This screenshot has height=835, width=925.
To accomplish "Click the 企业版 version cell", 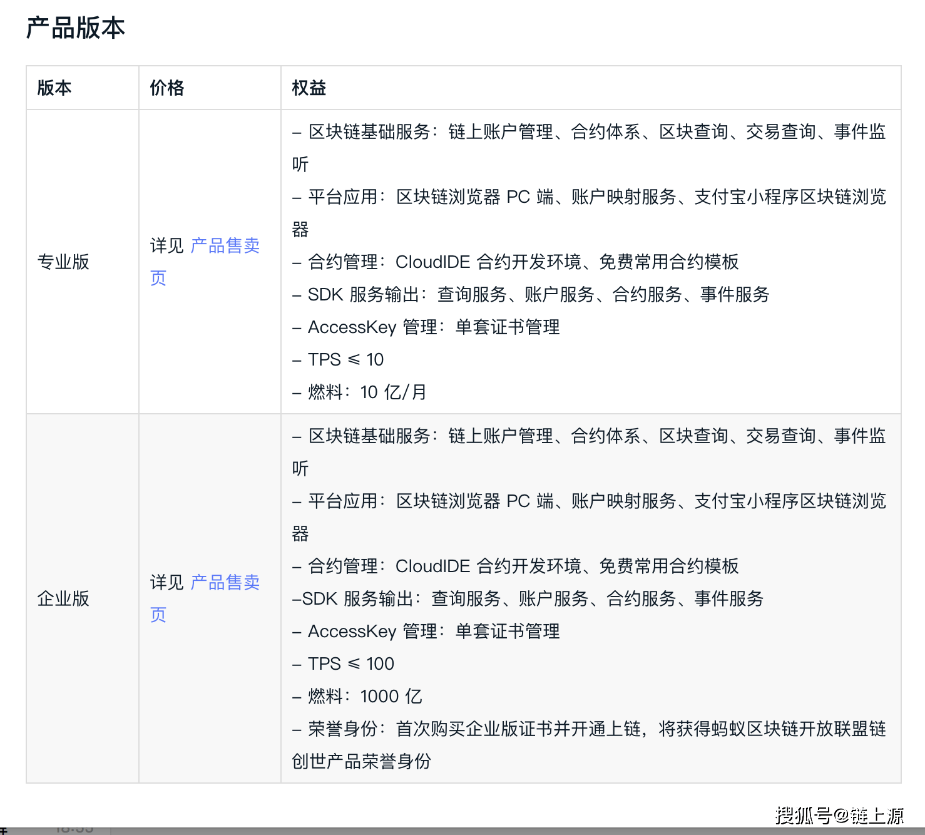I will click(x=63, y=598).
